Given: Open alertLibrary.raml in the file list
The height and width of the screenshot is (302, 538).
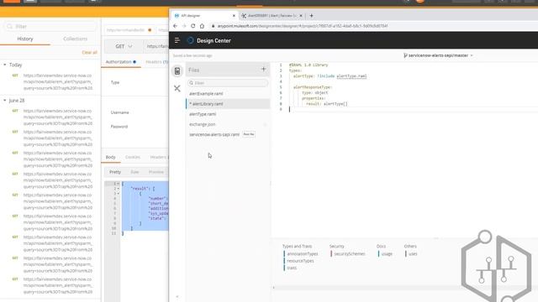Looking at the screenshot, I should pyautogui.click(x=228, y=104).
